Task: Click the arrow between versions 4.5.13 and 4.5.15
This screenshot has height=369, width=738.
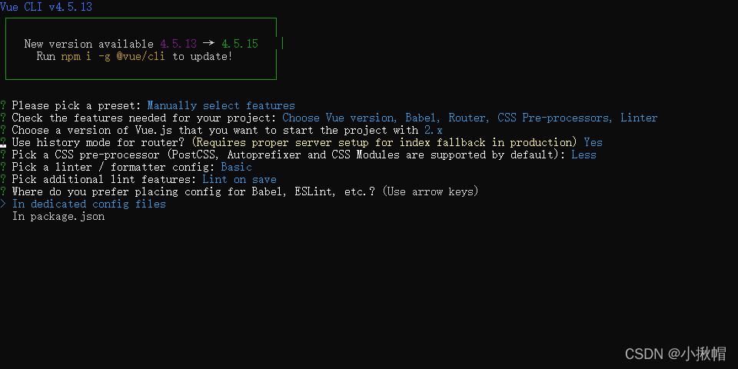Action: pyautogui.click(x=209, y=44)
